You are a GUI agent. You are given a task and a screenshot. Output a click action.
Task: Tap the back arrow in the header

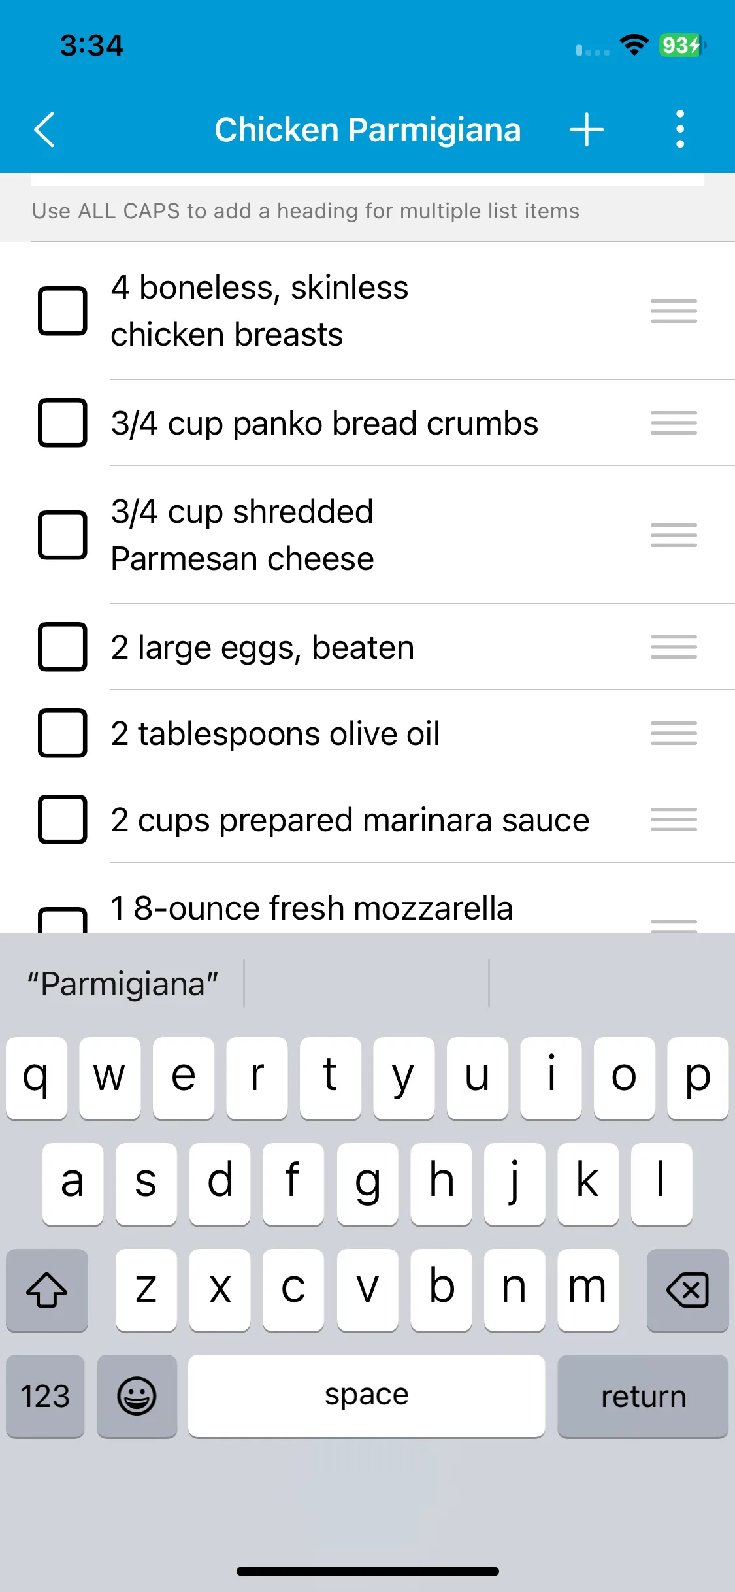coord(44,129)
